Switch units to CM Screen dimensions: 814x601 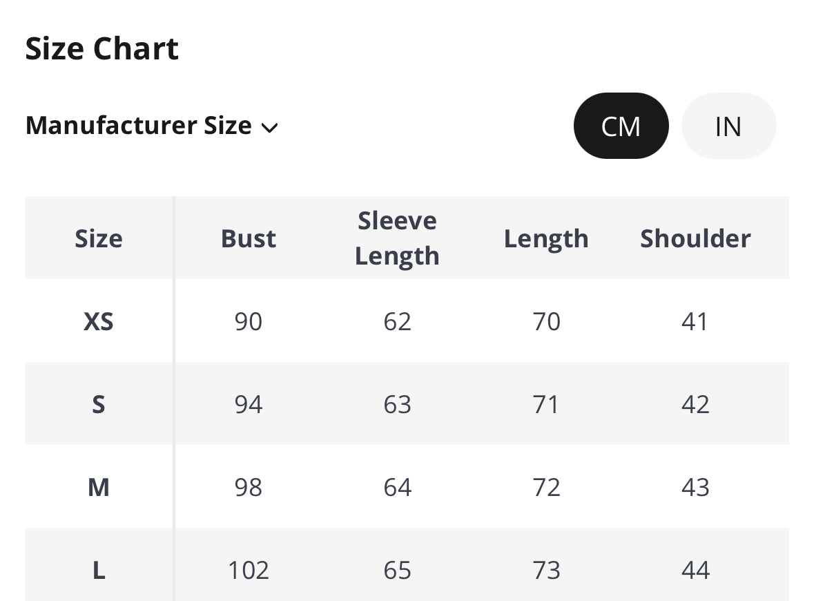point(621,126)
